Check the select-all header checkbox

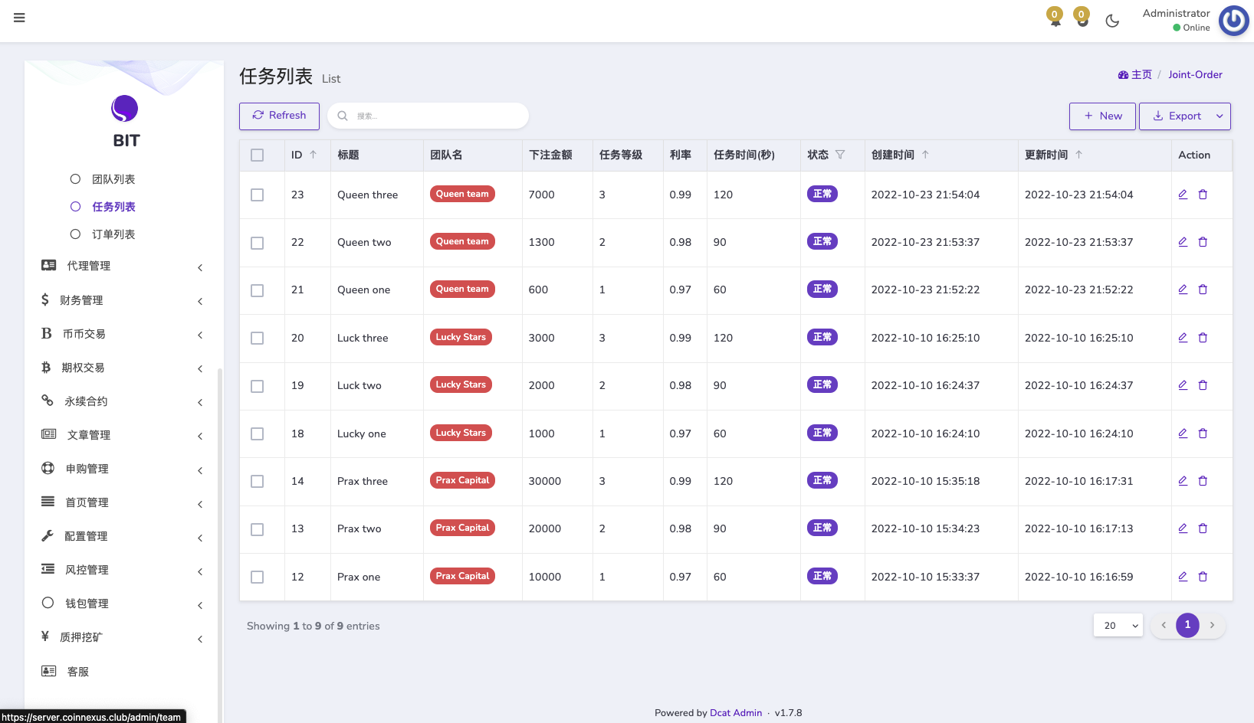(258, 155)
